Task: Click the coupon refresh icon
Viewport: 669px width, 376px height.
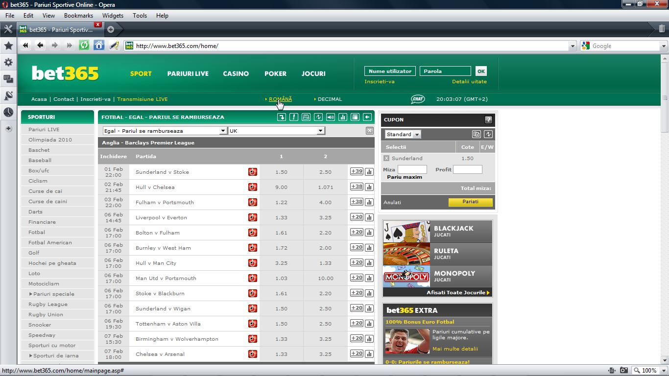Action: coord(488,134)
